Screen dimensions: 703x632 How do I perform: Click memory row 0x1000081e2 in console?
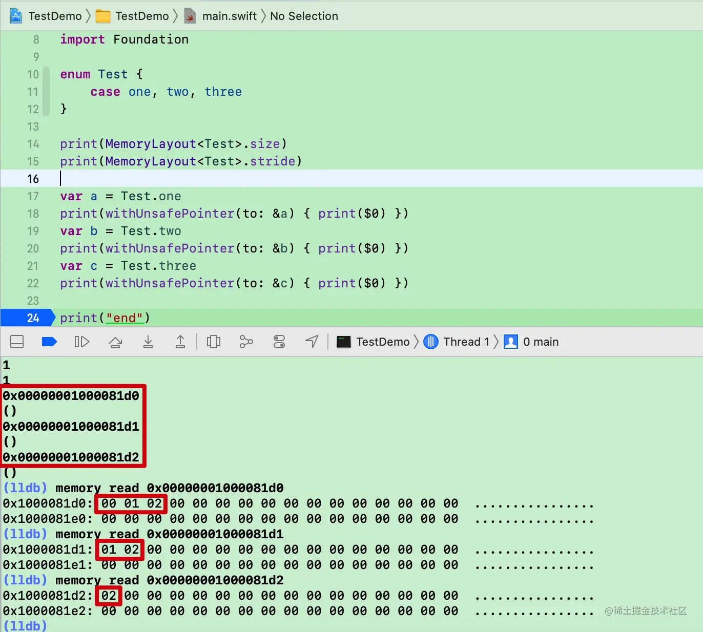pos(298,611)
